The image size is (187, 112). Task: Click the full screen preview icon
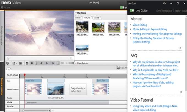[x=14, y=63]
